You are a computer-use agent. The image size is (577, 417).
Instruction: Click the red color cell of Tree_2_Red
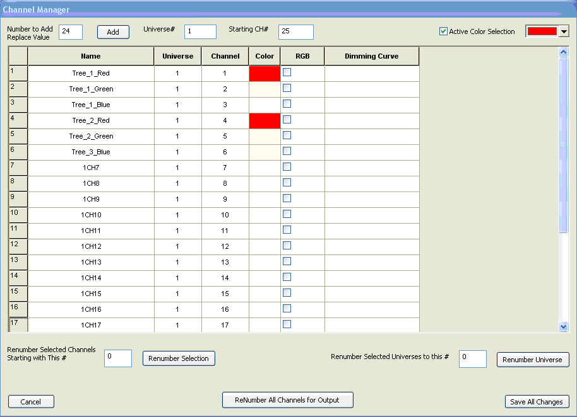click(265, 120)
